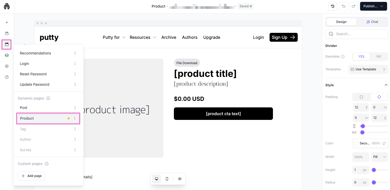Open the settings gear icon in sidebar

(x=7, y=66)
